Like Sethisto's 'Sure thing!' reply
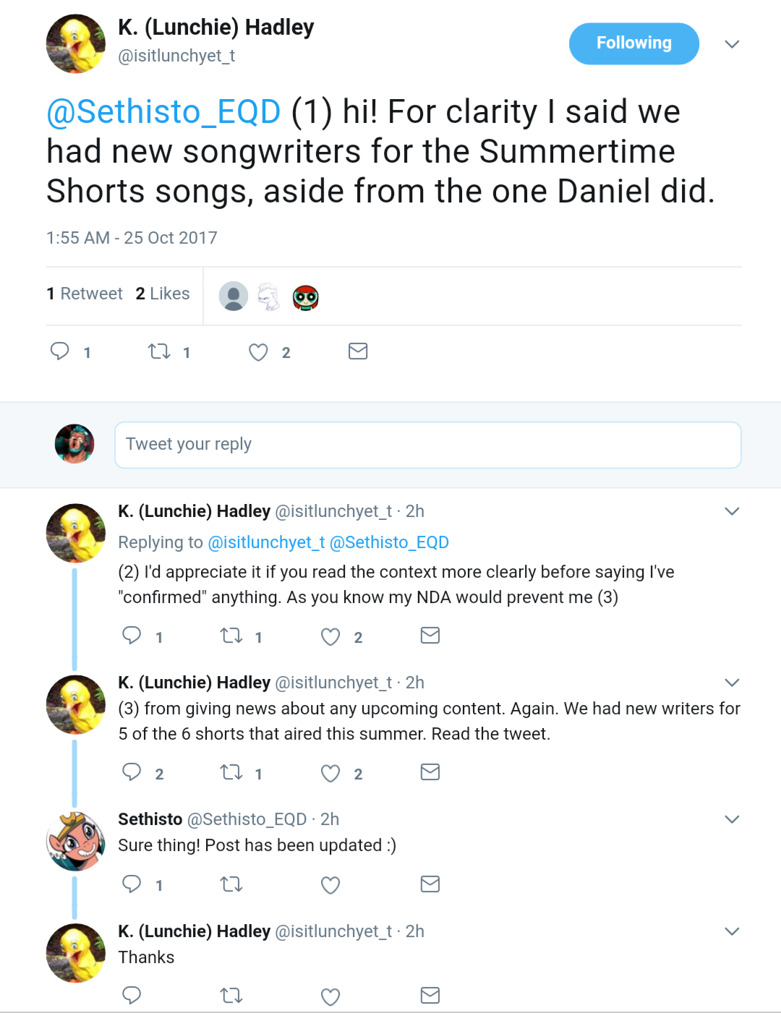The image size is (781, 1013). [x=330, y=885]
